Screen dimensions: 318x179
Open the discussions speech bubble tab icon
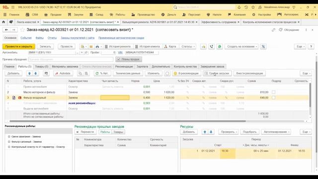(x=11, y=22)
